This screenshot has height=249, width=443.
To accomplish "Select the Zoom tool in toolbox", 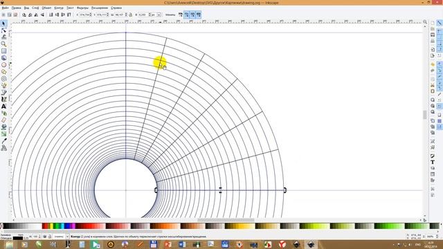I will [3, 44].
